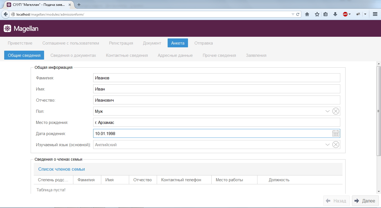Open Соглашение с пользователем step
Image resolution: width=381 pixels, height=208 pixels.
[71, 43]
